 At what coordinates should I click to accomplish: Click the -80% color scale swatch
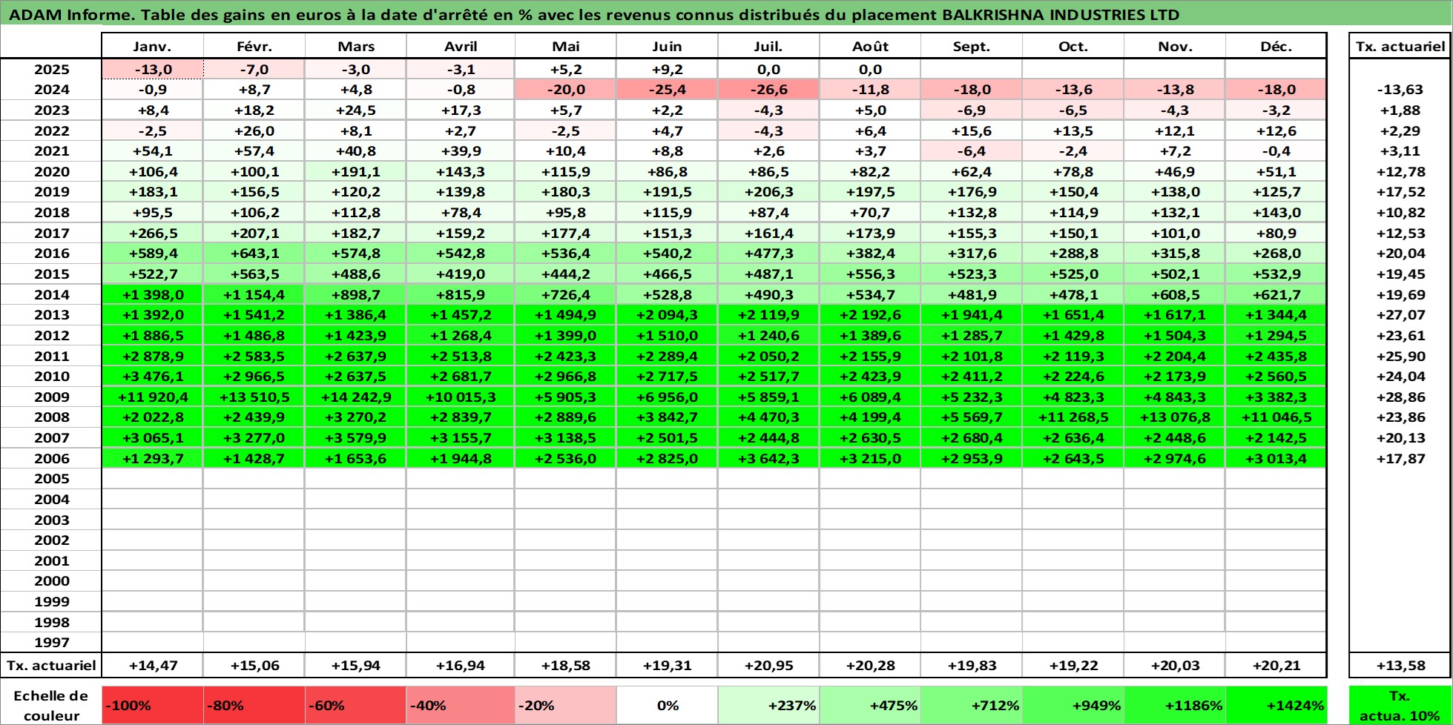point(254,706)
